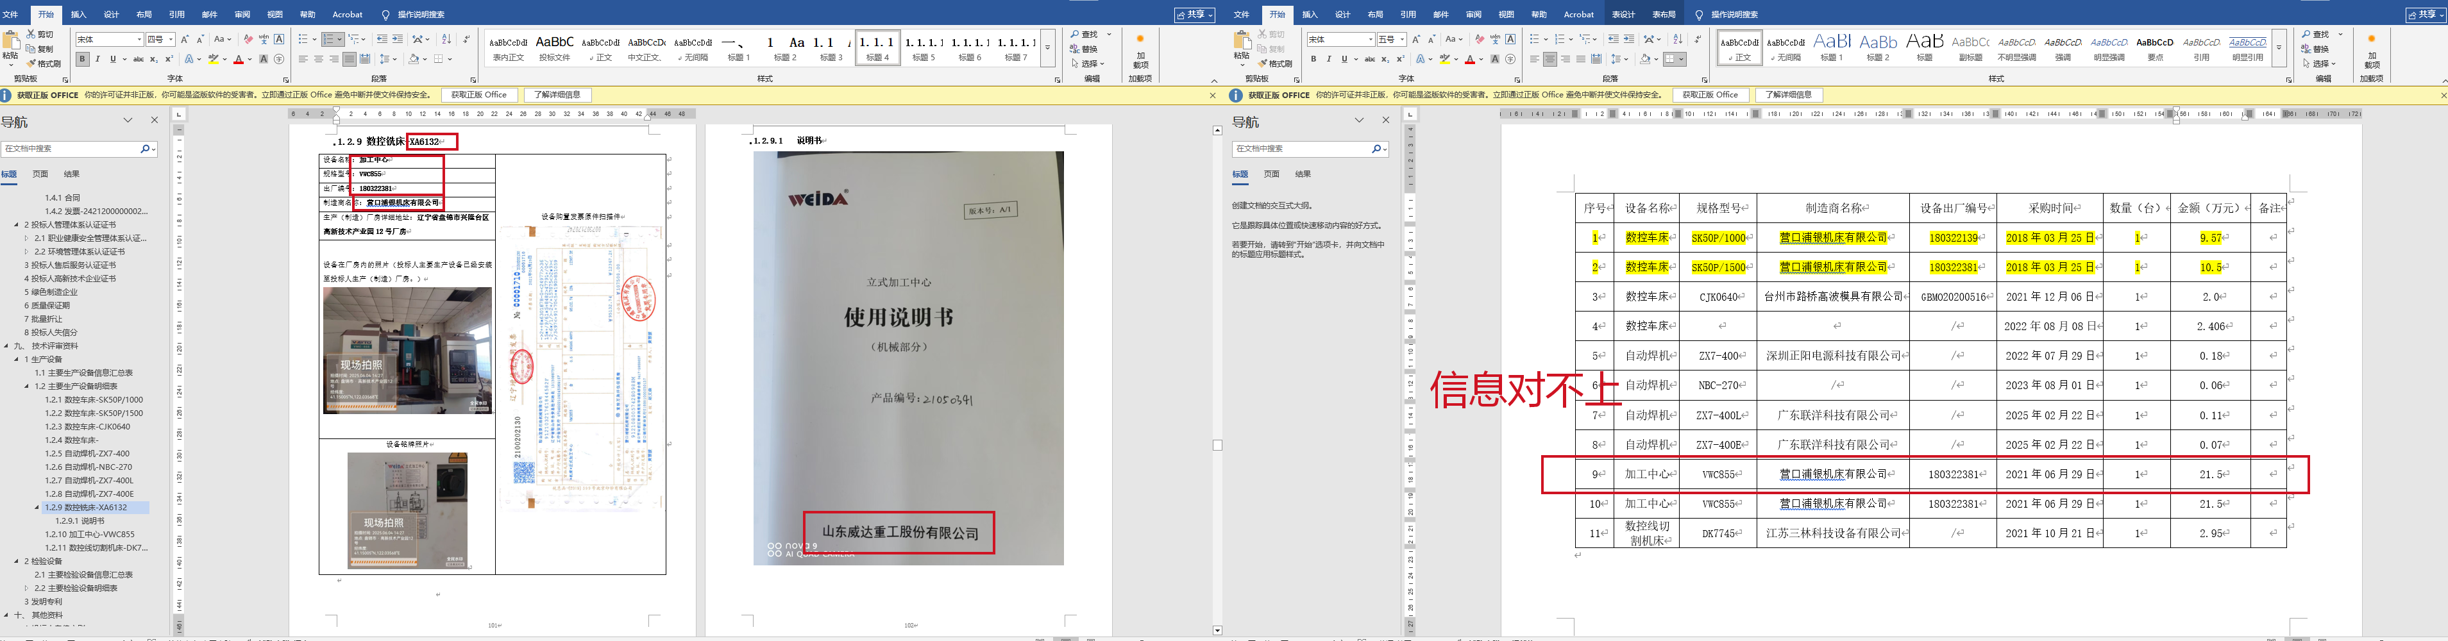Select outline entry 1.2.10 加工中心-VWC855

pos(90,535)
